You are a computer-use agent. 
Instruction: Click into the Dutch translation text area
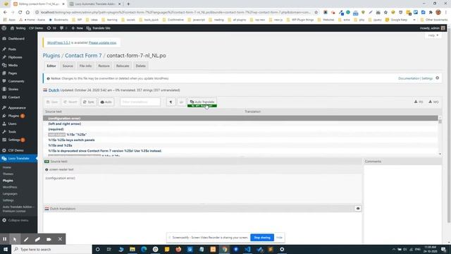pyautogui.click(x=202, y=227)
